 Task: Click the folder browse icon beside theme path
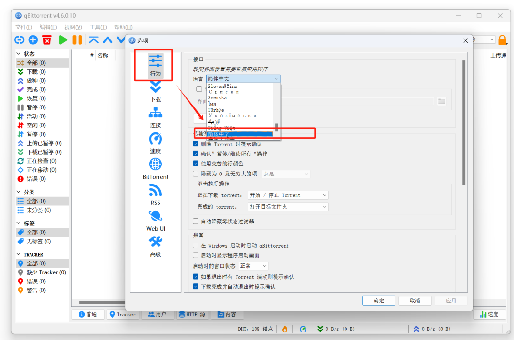(x=442, y=101)
